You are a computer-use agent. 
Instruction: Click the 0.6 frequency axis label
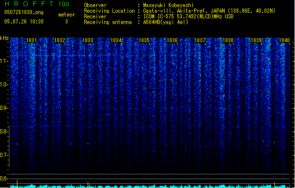pos(4,179)
